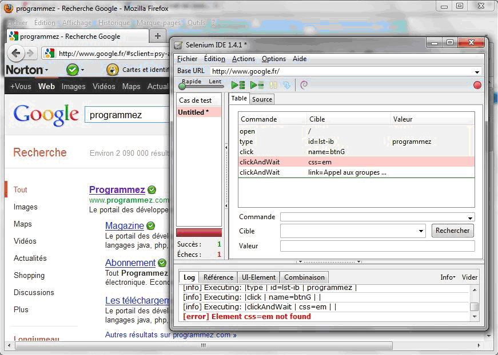Screen dimensions: 498x355
Task: Click the red test progress bar
Action: 199,233
